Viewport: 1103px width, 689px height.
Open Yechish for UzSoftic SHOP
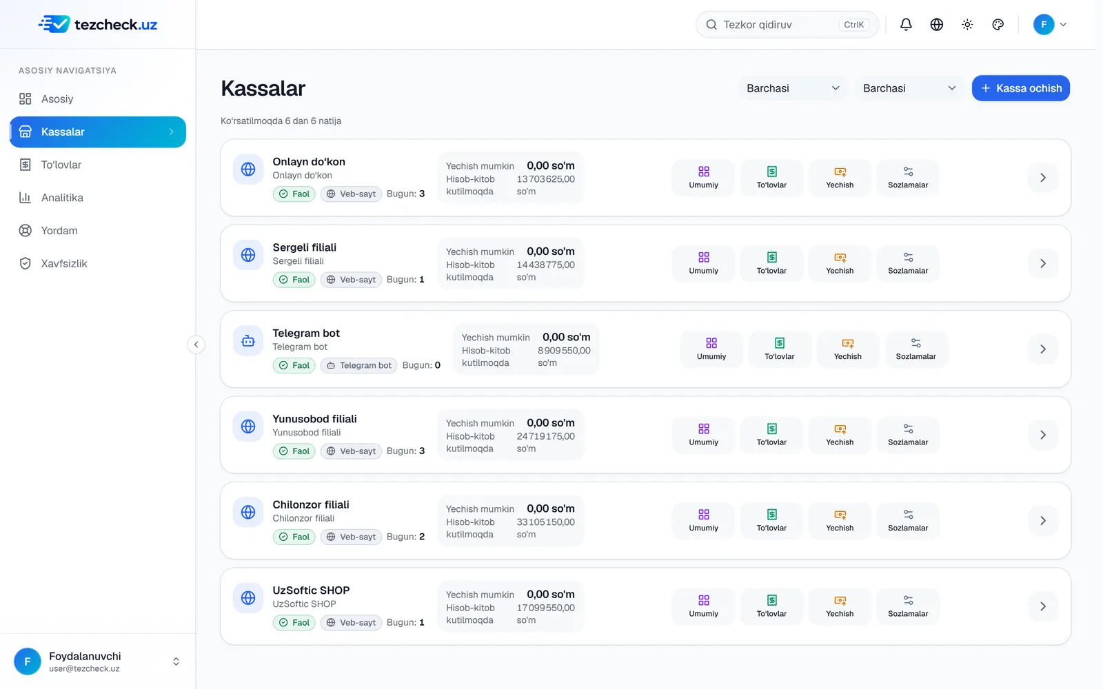click(x=840, y=606)
